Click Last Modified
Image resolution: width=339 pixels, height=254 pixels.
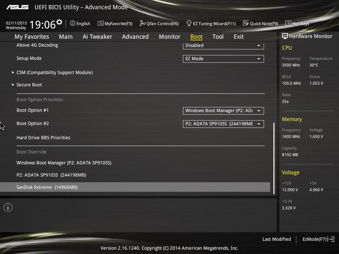[x=276, y=239]
